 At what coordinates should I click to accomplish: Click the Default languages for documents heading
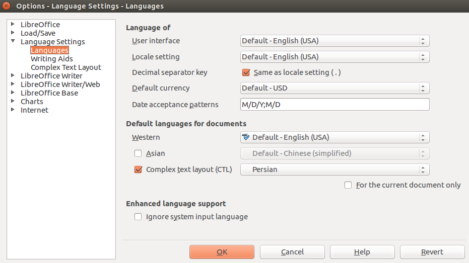186,124
